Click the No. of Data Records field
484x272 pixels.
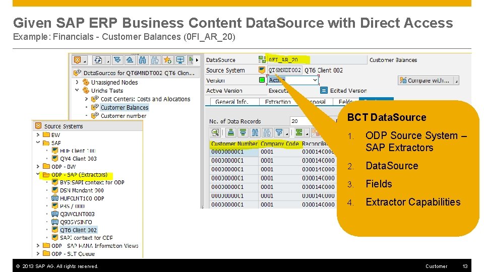(313, 121)
